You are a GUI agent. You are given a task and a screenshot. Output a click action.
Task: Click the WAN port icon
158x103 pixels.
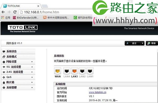[x=57, y=71]
